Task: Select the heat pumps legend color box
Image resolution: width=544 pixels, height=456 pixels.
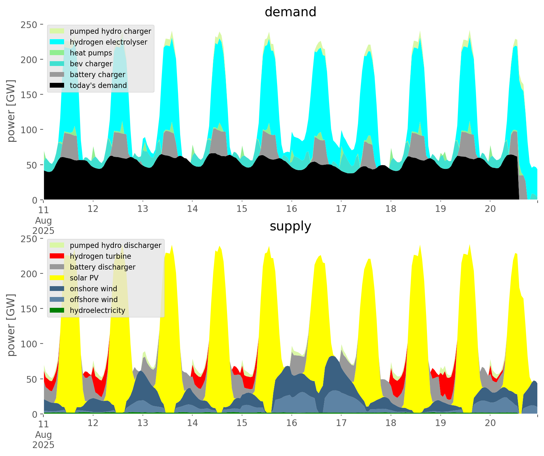Action: (57, 53)
